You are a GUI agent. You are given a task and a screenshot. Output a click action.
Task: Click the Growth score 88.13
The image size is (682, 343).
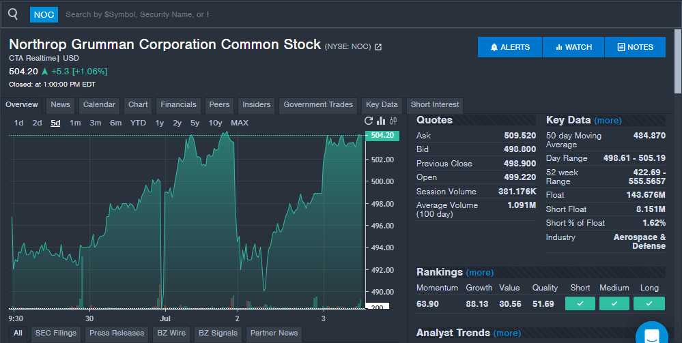tap(477, 304)
